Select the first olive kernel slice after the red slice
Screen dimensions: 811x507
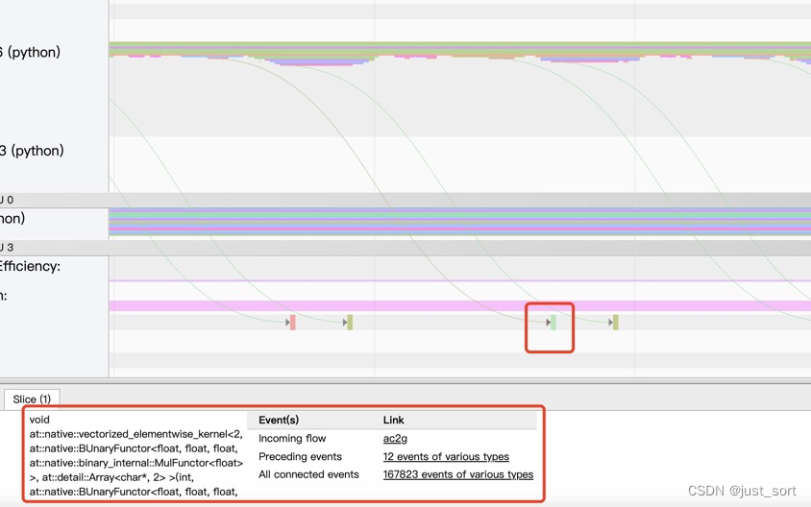pos(350,323)
